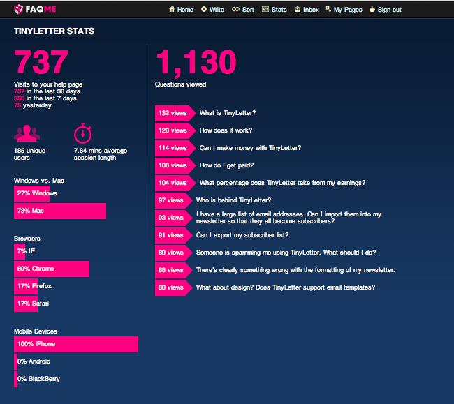This screenshot has width=454, height=404.
Task: Click the '93 views' badge
Action: click(173, 218)
